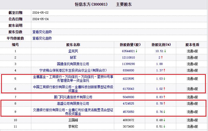208x131 pixels.
Task: Click holding ratio 0.68
Action: coord(159,120)
